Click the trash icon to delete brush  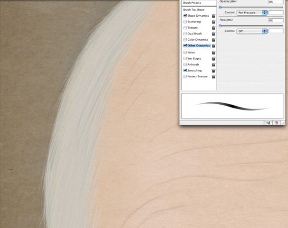click(276, 123)
